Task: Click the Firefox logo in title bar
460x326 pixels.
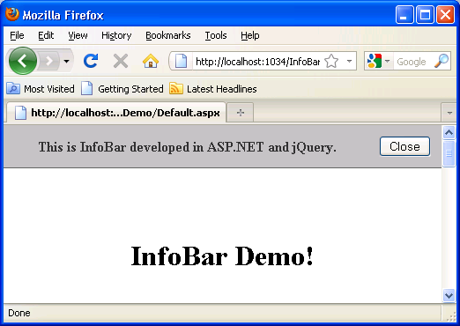Action: click(x=12, y=14)
